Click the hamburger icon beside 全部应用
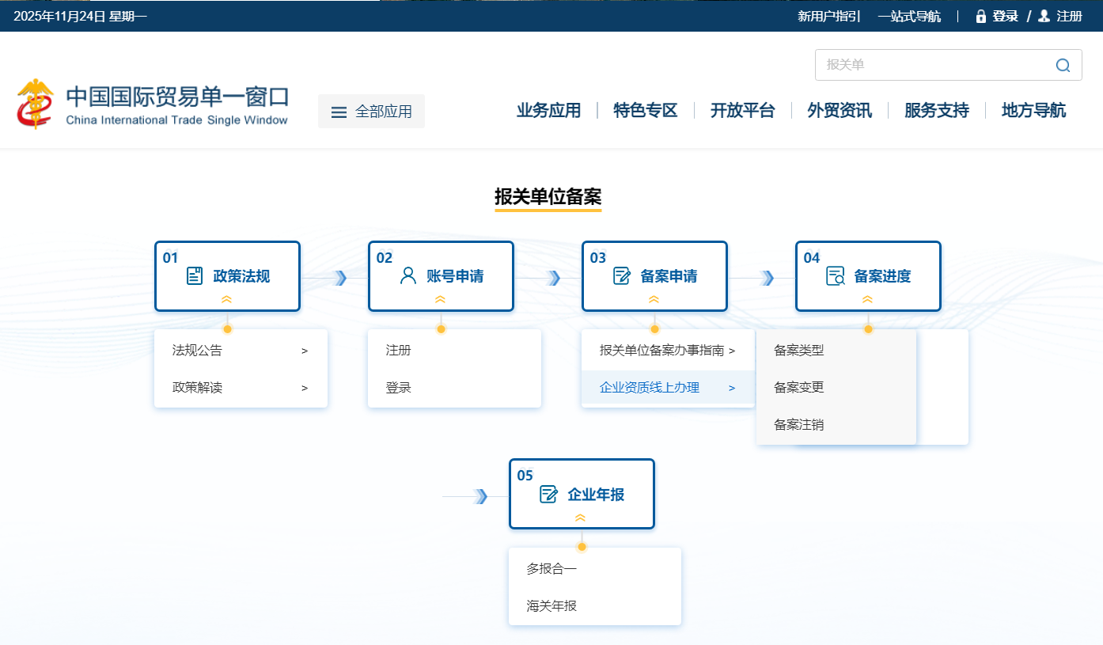This screenshot has width=1103, height=645. pos(339,112)
